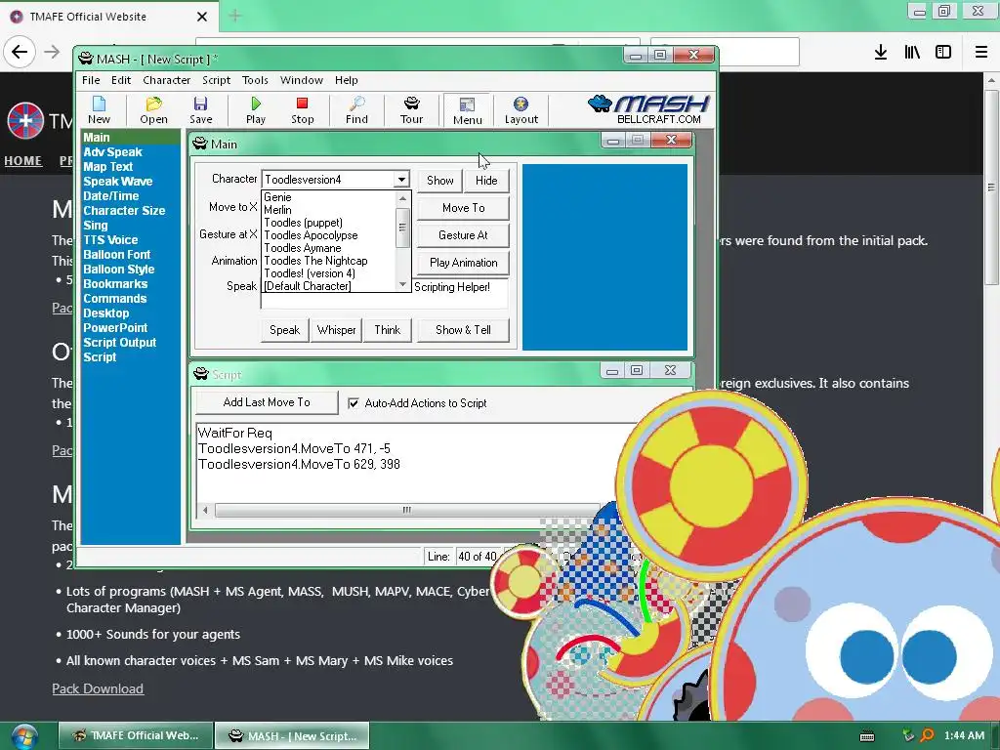Viewport: 1000px width, 750px height.
Task: Open TTS Voice in sidebar
Action: (x=110, y=240)
